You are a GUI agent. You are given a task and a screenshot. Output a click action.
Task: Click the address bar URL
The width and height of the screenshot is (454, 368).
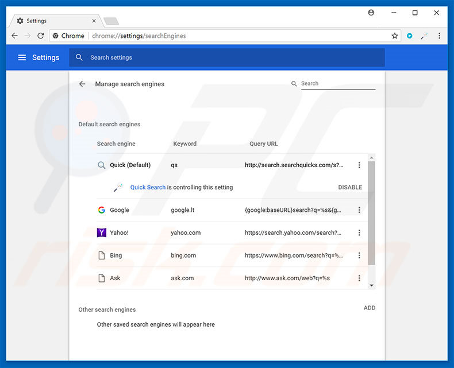click(139, 36)
